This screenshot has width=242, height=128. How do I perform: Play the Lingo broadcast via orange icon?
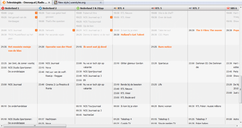36,13
